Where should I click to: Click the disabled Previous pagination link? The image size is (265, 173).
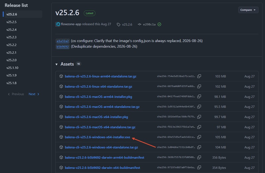[16, 94]
